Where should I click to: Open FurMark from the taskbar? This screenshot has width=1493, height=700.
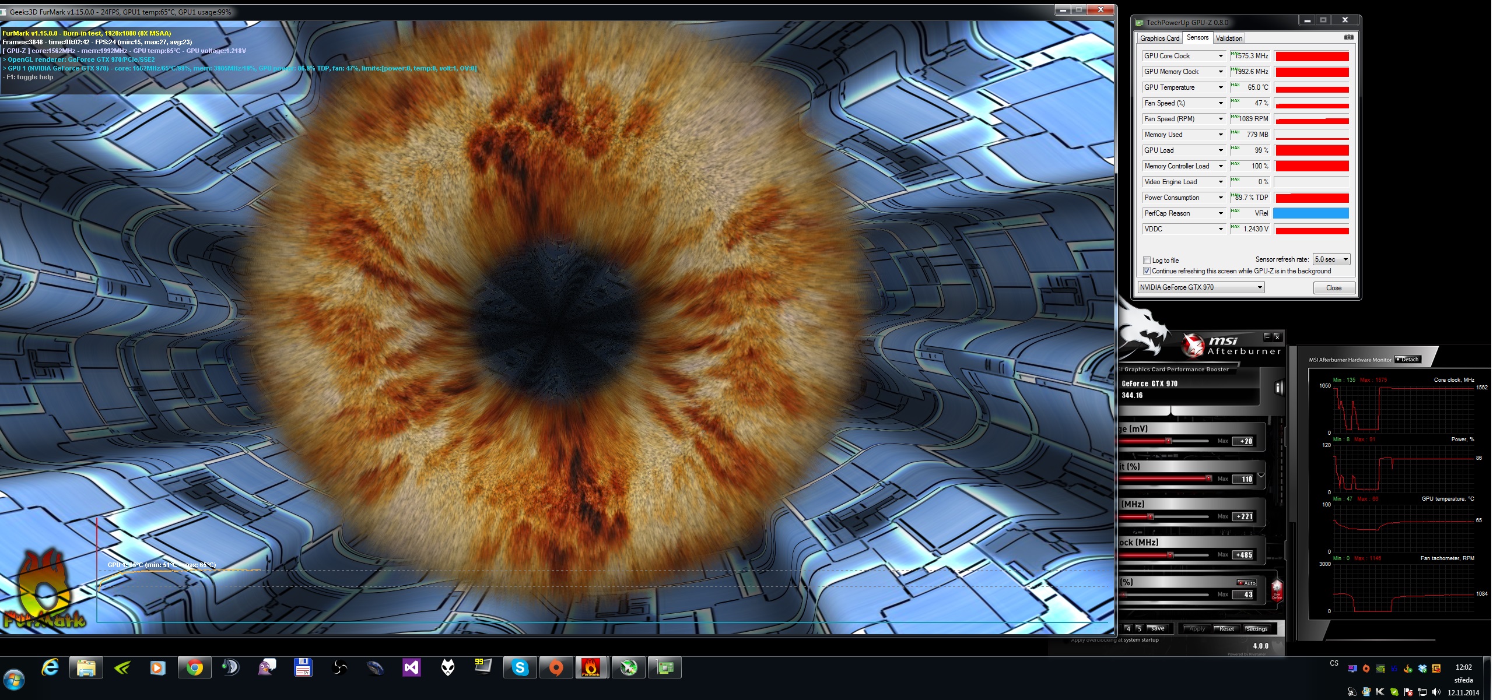coord(591,667)
